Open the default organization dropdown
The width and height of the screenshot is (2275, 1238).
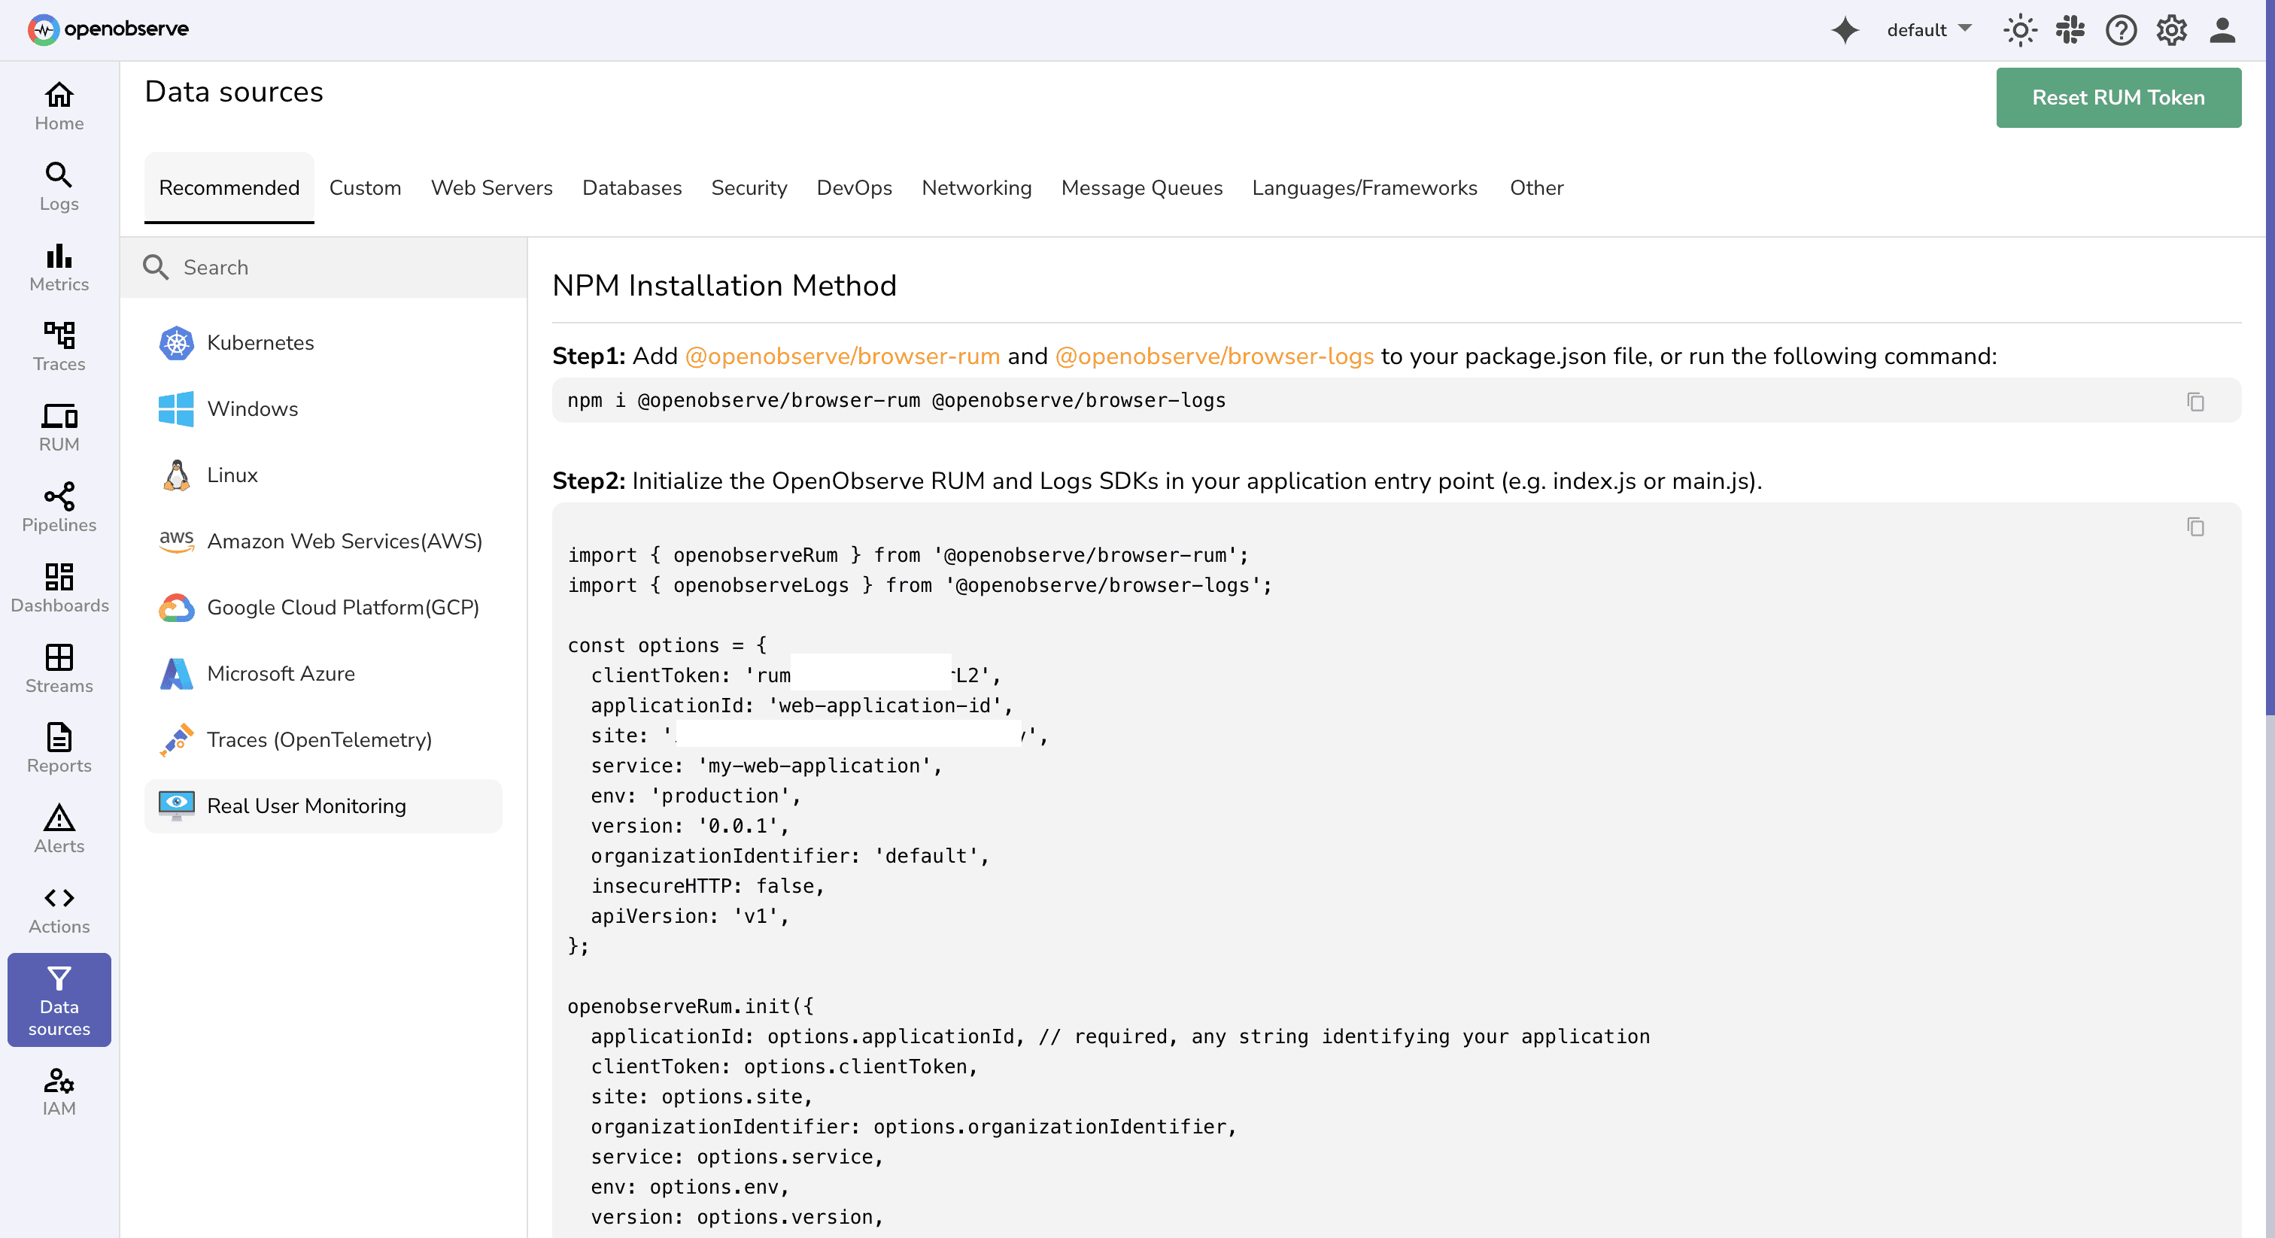[x=1928, y=29]
